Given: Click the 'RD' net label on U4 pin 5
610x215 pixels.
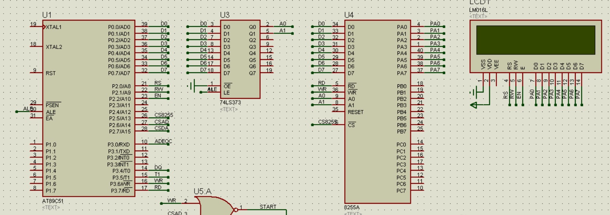Looking at the screenshot, I should pos(322,83).
